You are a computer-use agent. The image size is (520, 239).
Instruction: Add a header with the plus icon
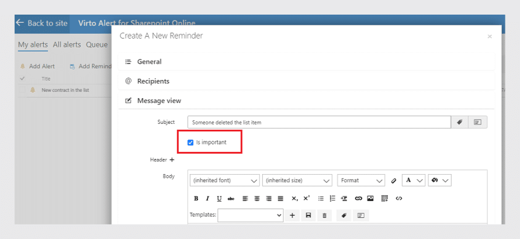172,160
